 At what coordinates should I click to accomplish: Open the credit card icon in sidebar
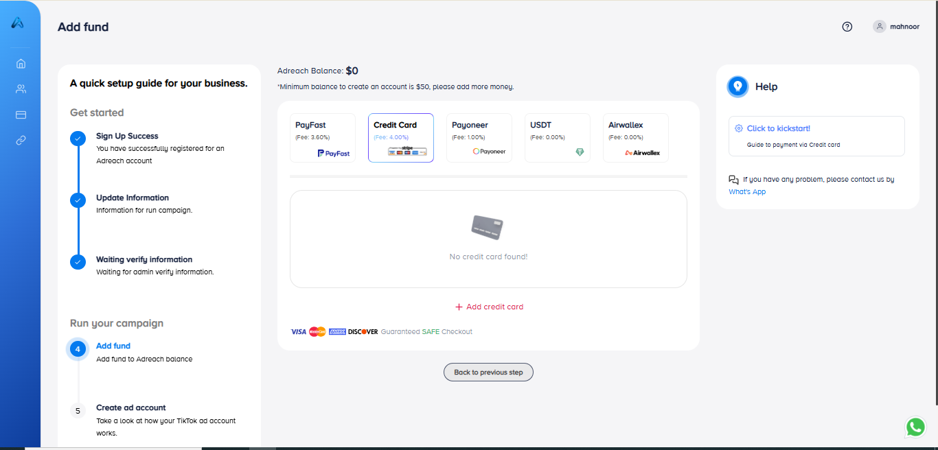point(21,115)
